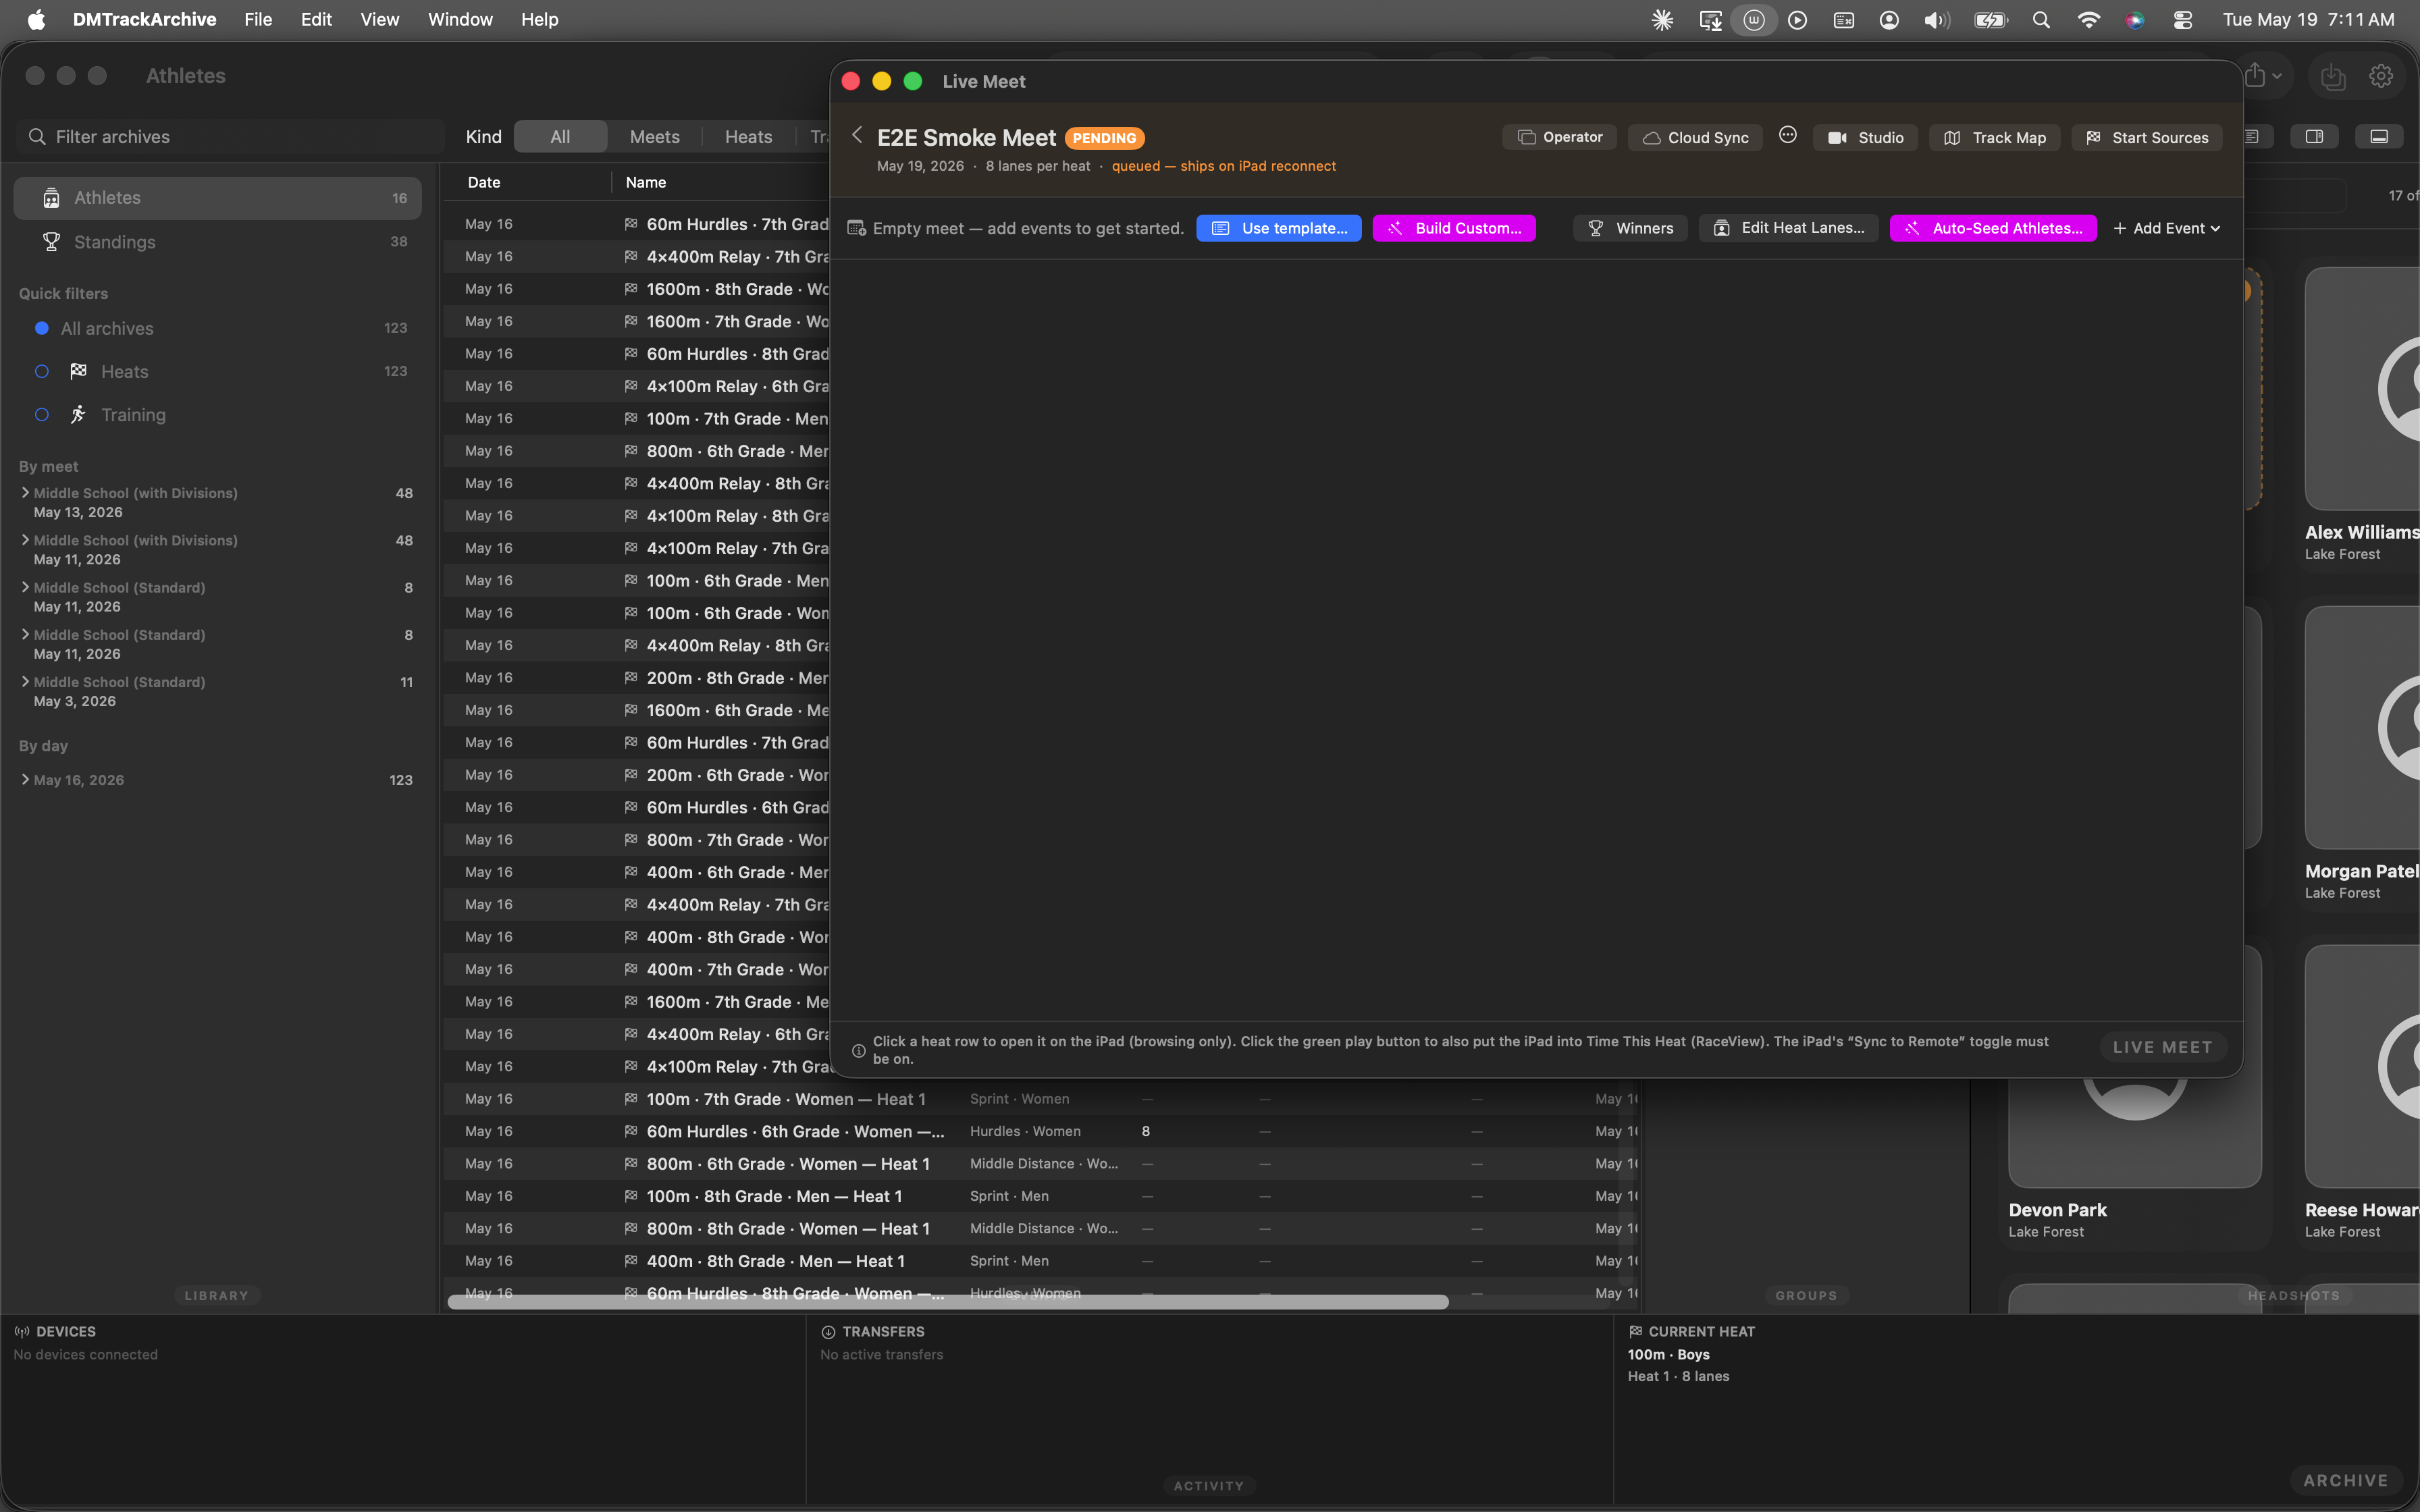Click Start Sources button
2420x1512 pixels.
(x=2146, y=138)
